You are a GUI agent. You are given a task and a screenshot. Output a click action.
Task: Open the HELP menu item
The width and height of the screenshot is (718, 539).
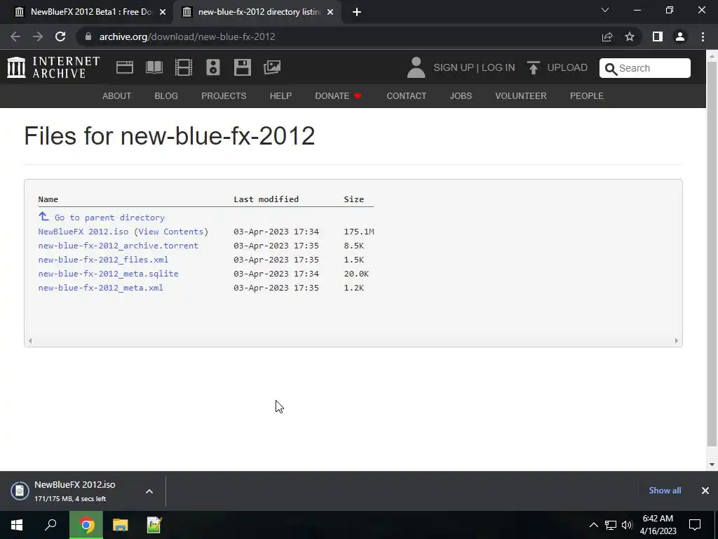(280, 95)
